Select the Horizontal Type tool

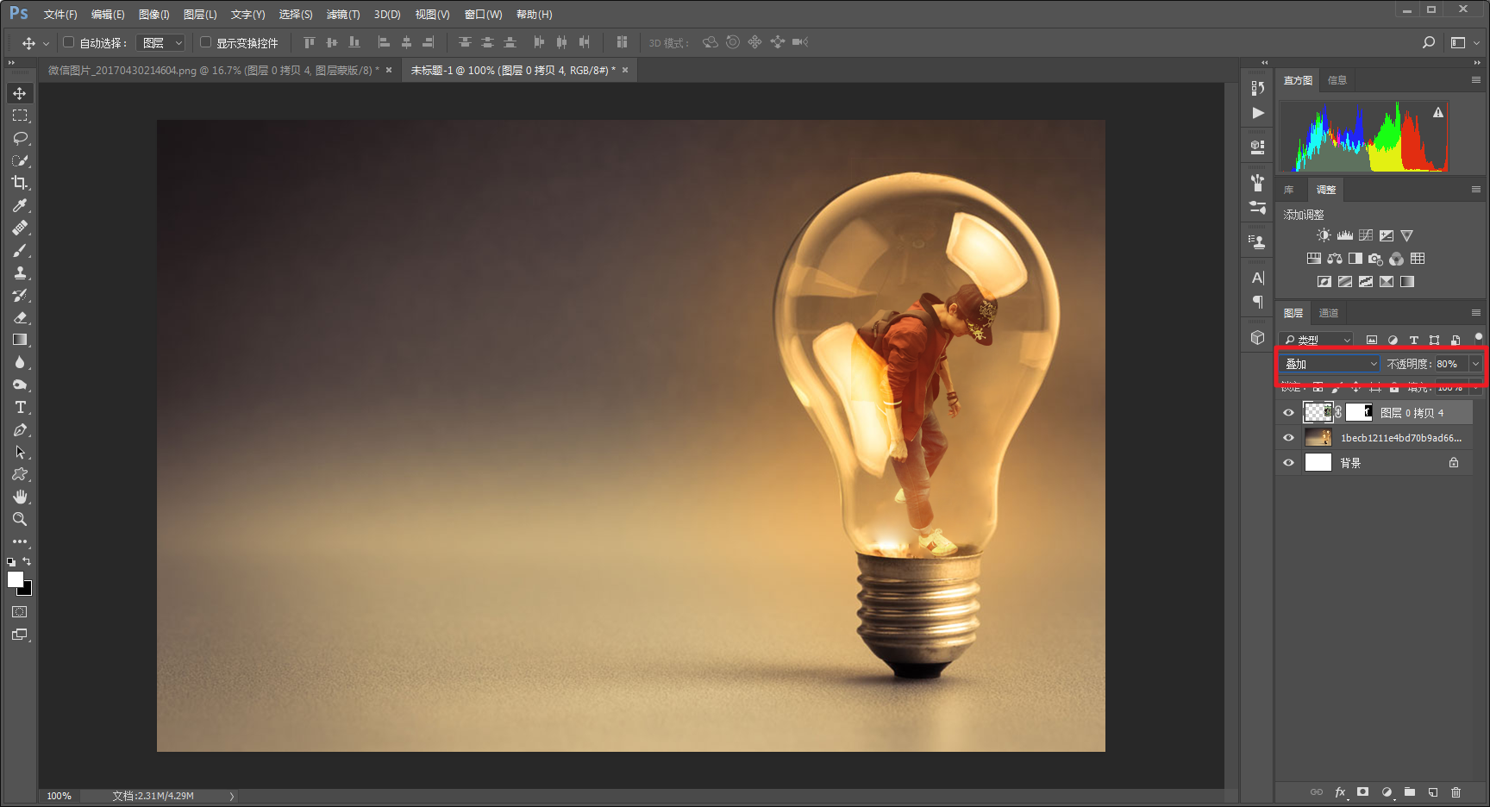click(x=20, y=407)
